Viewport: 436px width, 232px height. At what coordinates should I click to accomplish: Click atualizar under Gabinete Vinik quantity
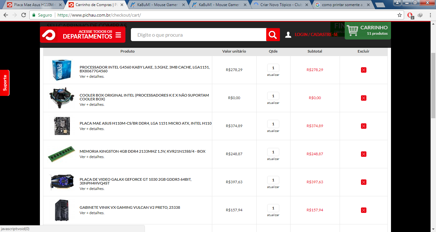273,215
